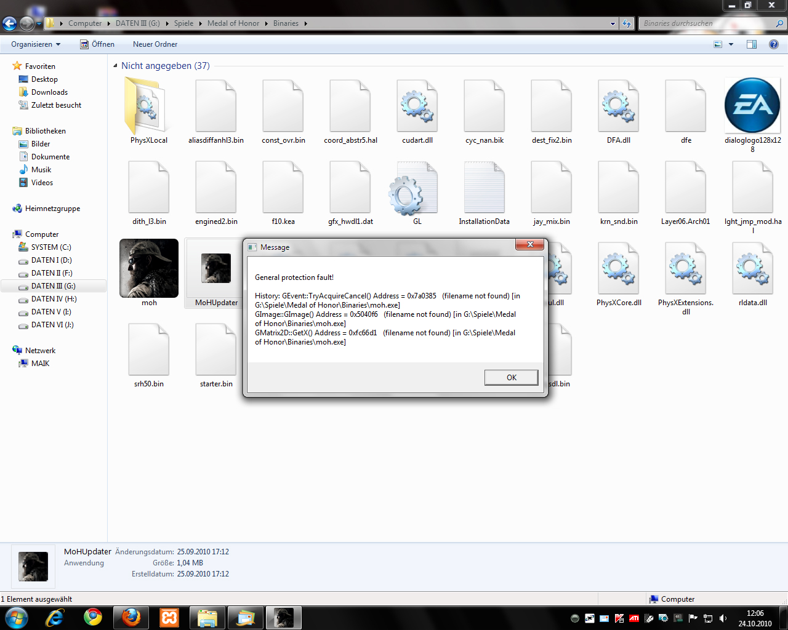Select DATEN I (D:) drive
788x630 pixels.
(52, 260)
